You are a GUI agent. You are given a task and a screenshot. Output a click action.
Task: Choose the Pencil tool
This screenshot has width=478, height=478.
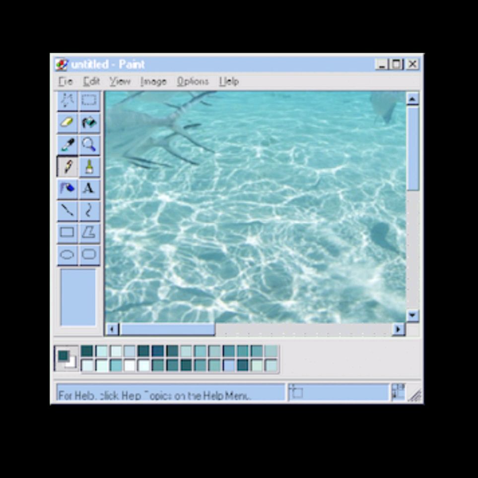68,166
